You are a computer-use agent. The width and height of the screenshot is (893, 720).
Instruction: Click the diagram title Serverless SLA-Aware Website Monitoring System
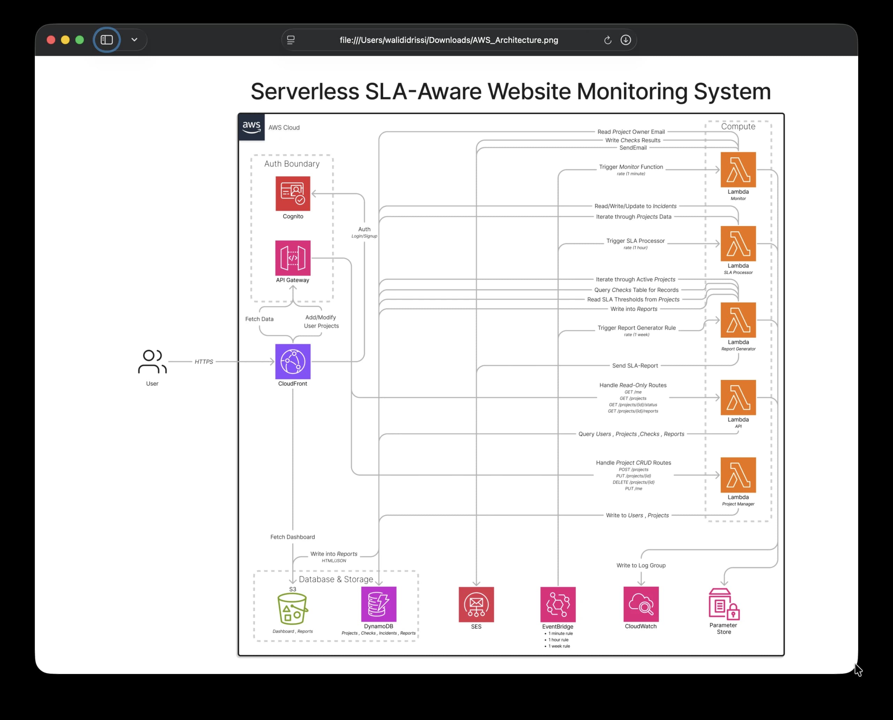[511, 92]
